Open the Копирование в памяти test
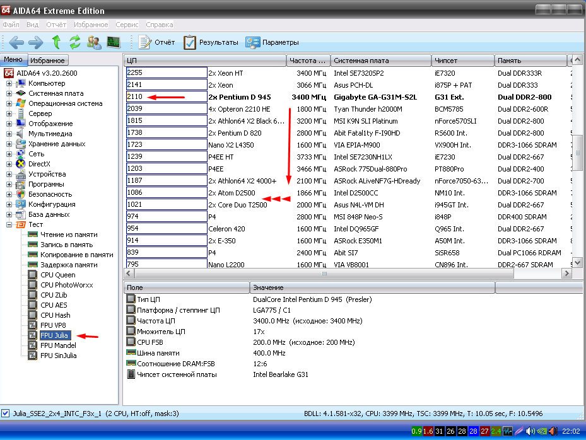 tap(71, 255)
